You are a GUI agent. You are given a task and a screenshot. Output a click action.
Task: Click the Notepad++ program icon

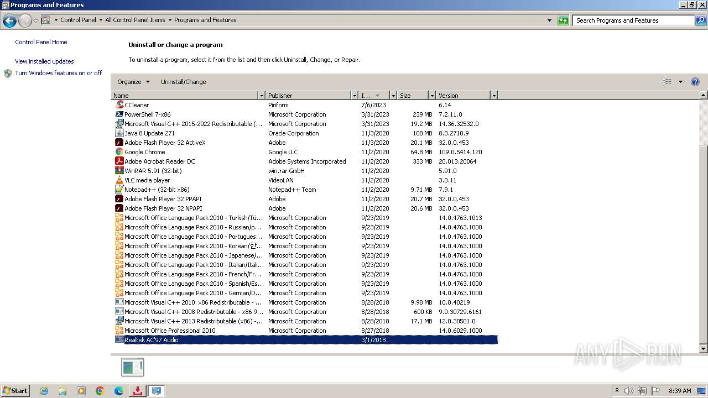click(x=119, y=190)
